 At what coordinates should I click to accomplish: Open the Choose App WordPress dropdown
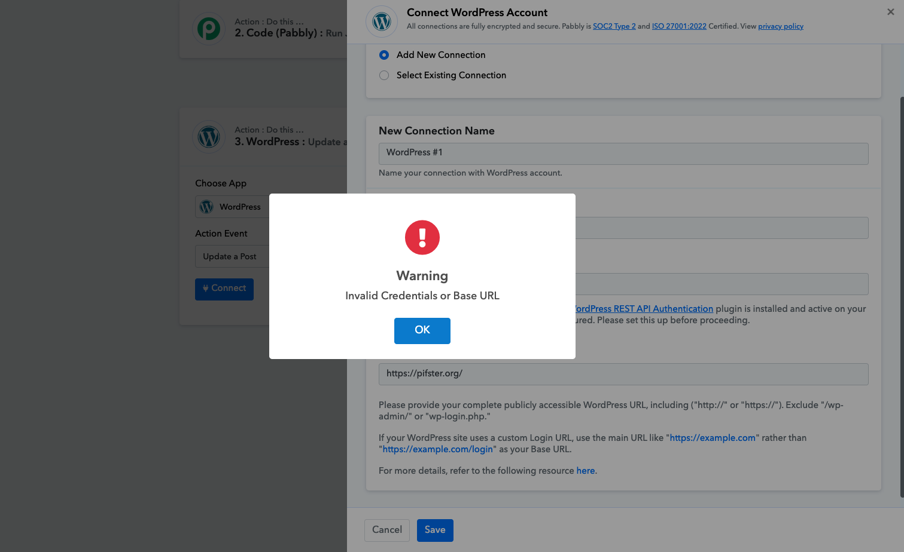tap(232, 207)
